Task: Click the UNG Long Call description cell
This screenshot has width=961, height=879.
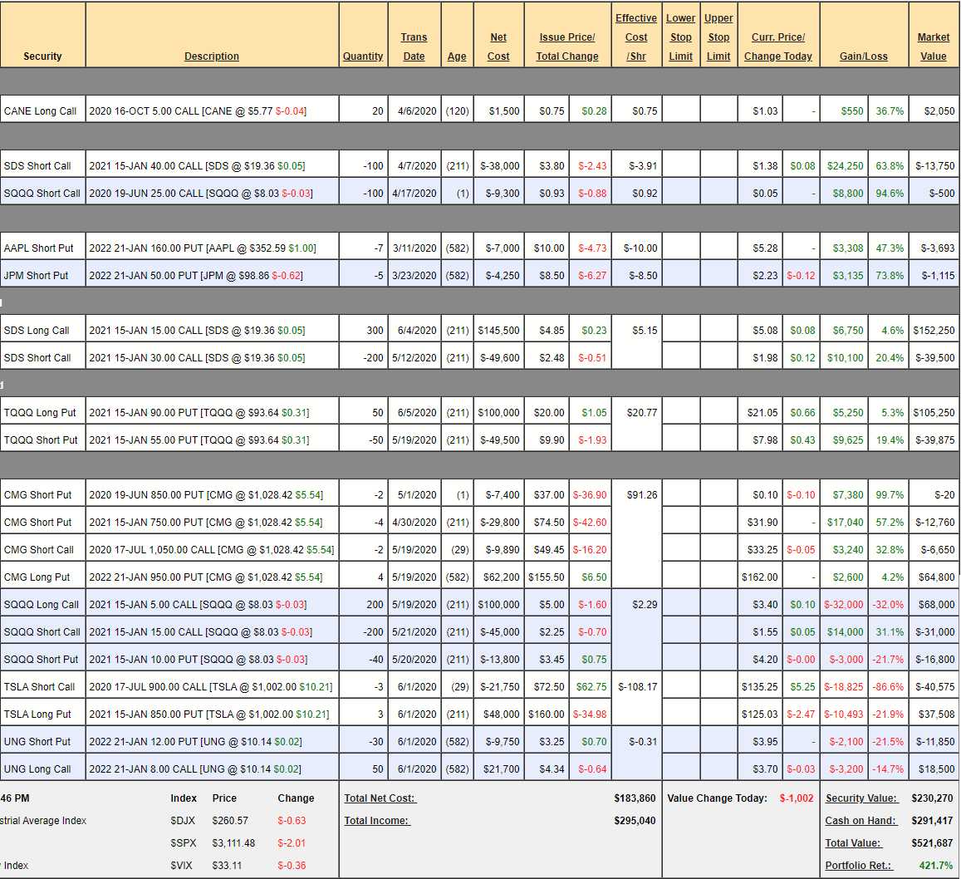Action: pos(212,769)
